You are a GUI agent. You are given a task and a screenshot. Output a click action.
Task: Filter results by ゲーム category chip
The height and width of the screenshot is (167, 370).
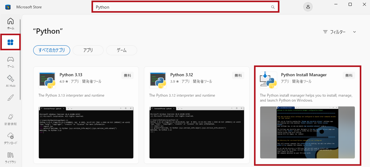[x=121, y=50]
